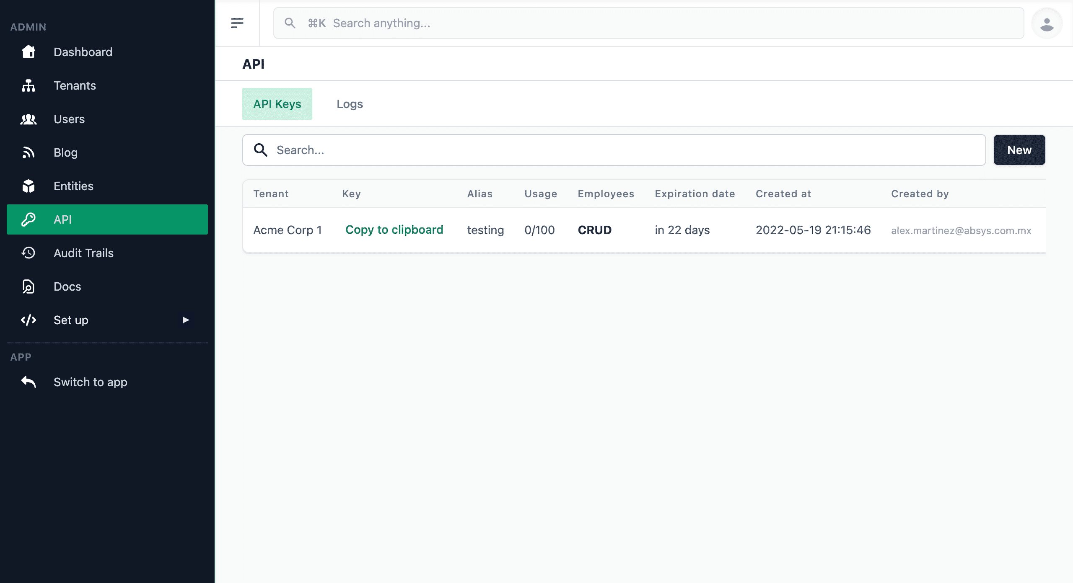Click the 'testing' alias cell
The image size is (1073, 583).
tap(485, 230)
